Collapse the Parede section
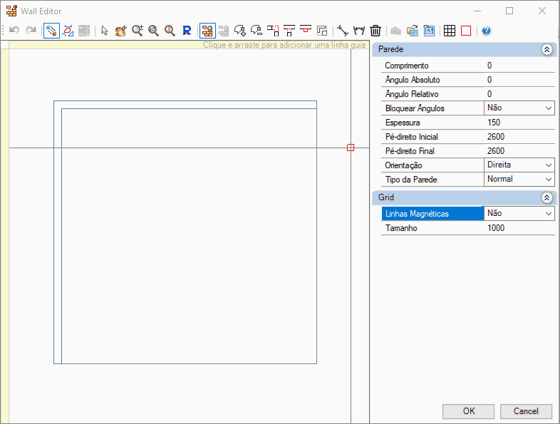The width and height of the screenshot is (560, 424). pos(546,50)
